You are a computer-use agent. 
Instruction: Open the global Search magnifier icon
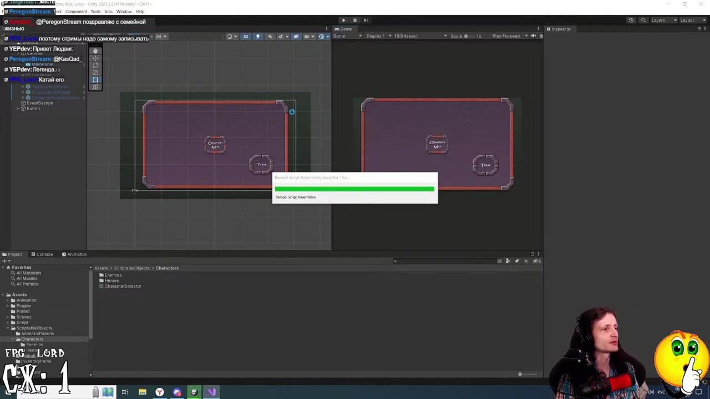pyautogui.click(x=643, y=21)
